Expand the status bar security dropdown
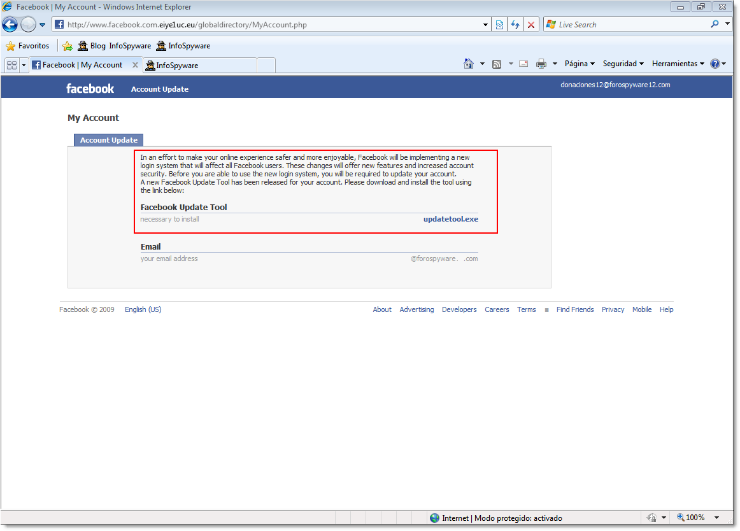Screen dimensions: 740x531 (x=664, y=518)
